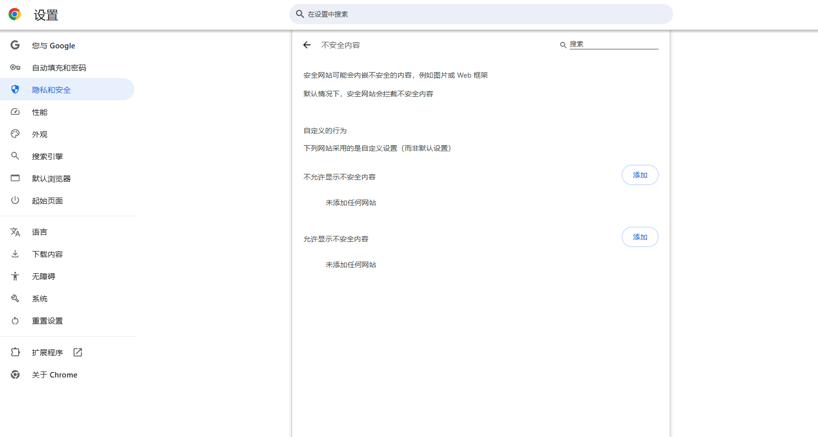Image resolution: width=818 pixels, height=437 pixels.
Task: Open the 您与 Google section
Action: (67, 45)
